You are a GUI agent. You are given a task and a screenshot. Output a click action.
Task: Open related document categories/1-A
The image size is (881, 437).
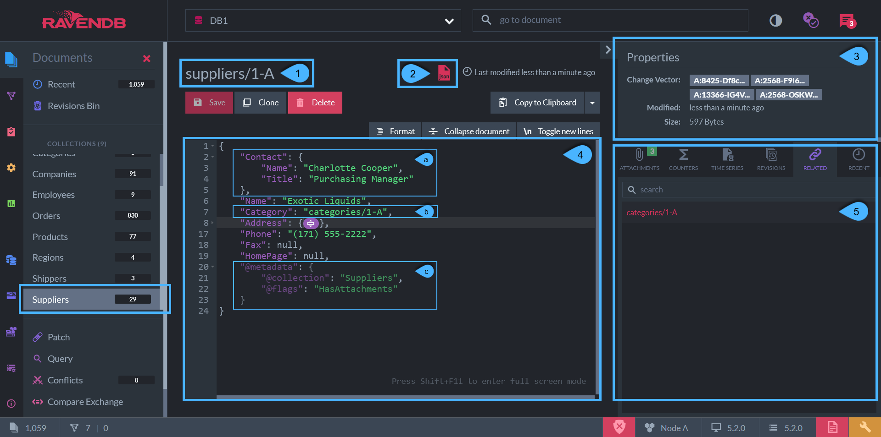pyautogui.click(x=652, y=213)
